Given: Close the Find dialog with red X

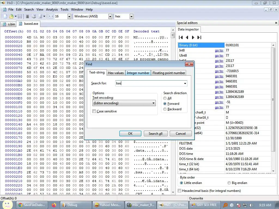Looking at the screenshot, I should [x=189, y=64].
